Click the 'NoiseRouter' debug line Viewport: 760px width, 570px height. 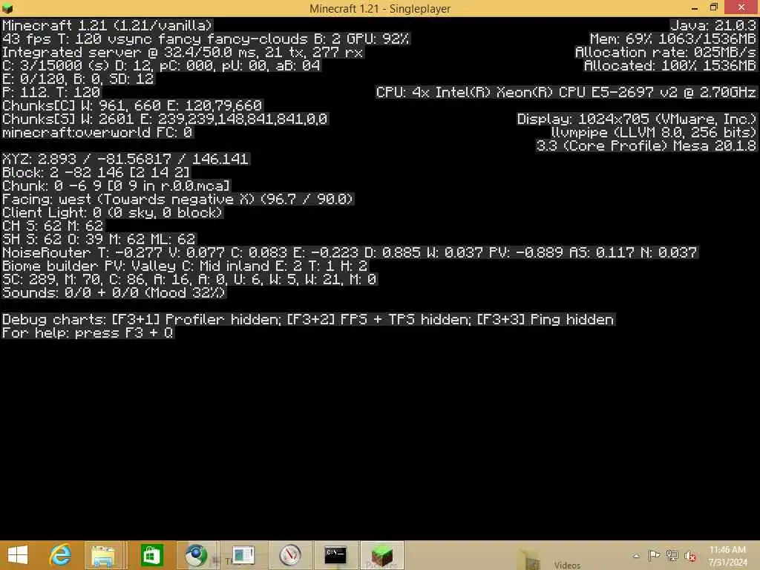point(350,252)
